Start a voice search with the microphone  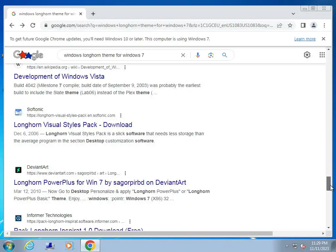(x=198, y=55)
